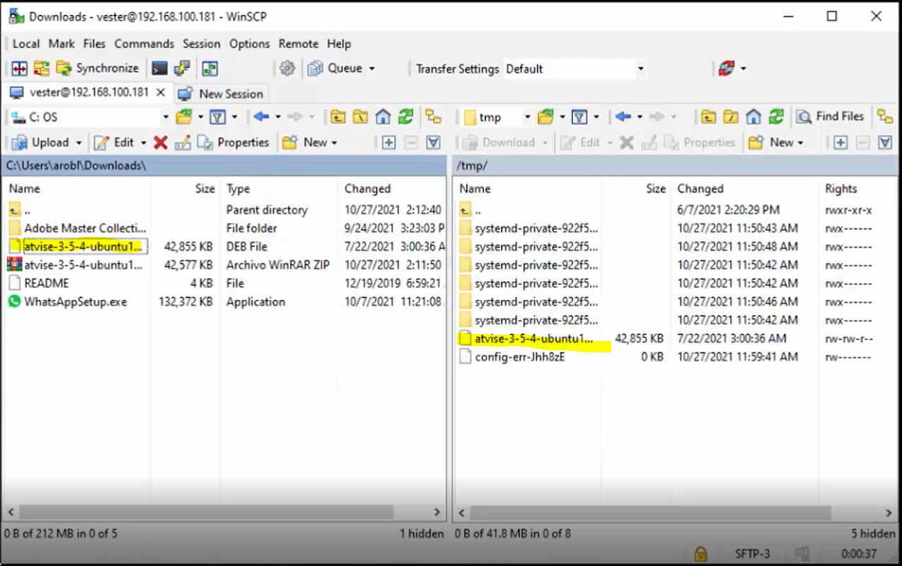Click the Synchronize toolbar button

pos(98,69)
